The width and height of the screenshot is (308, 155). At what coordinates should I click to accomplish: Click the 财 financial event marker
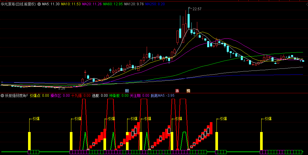[x=127, y=91]
